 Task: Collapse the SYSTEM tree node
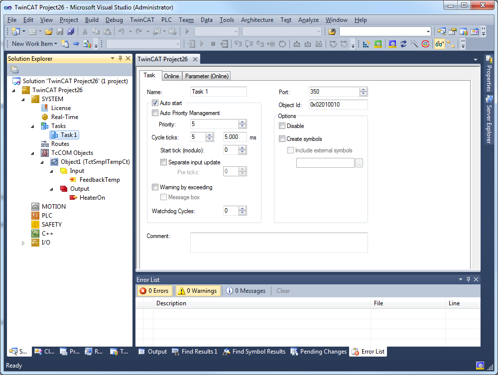click(23, 100)
